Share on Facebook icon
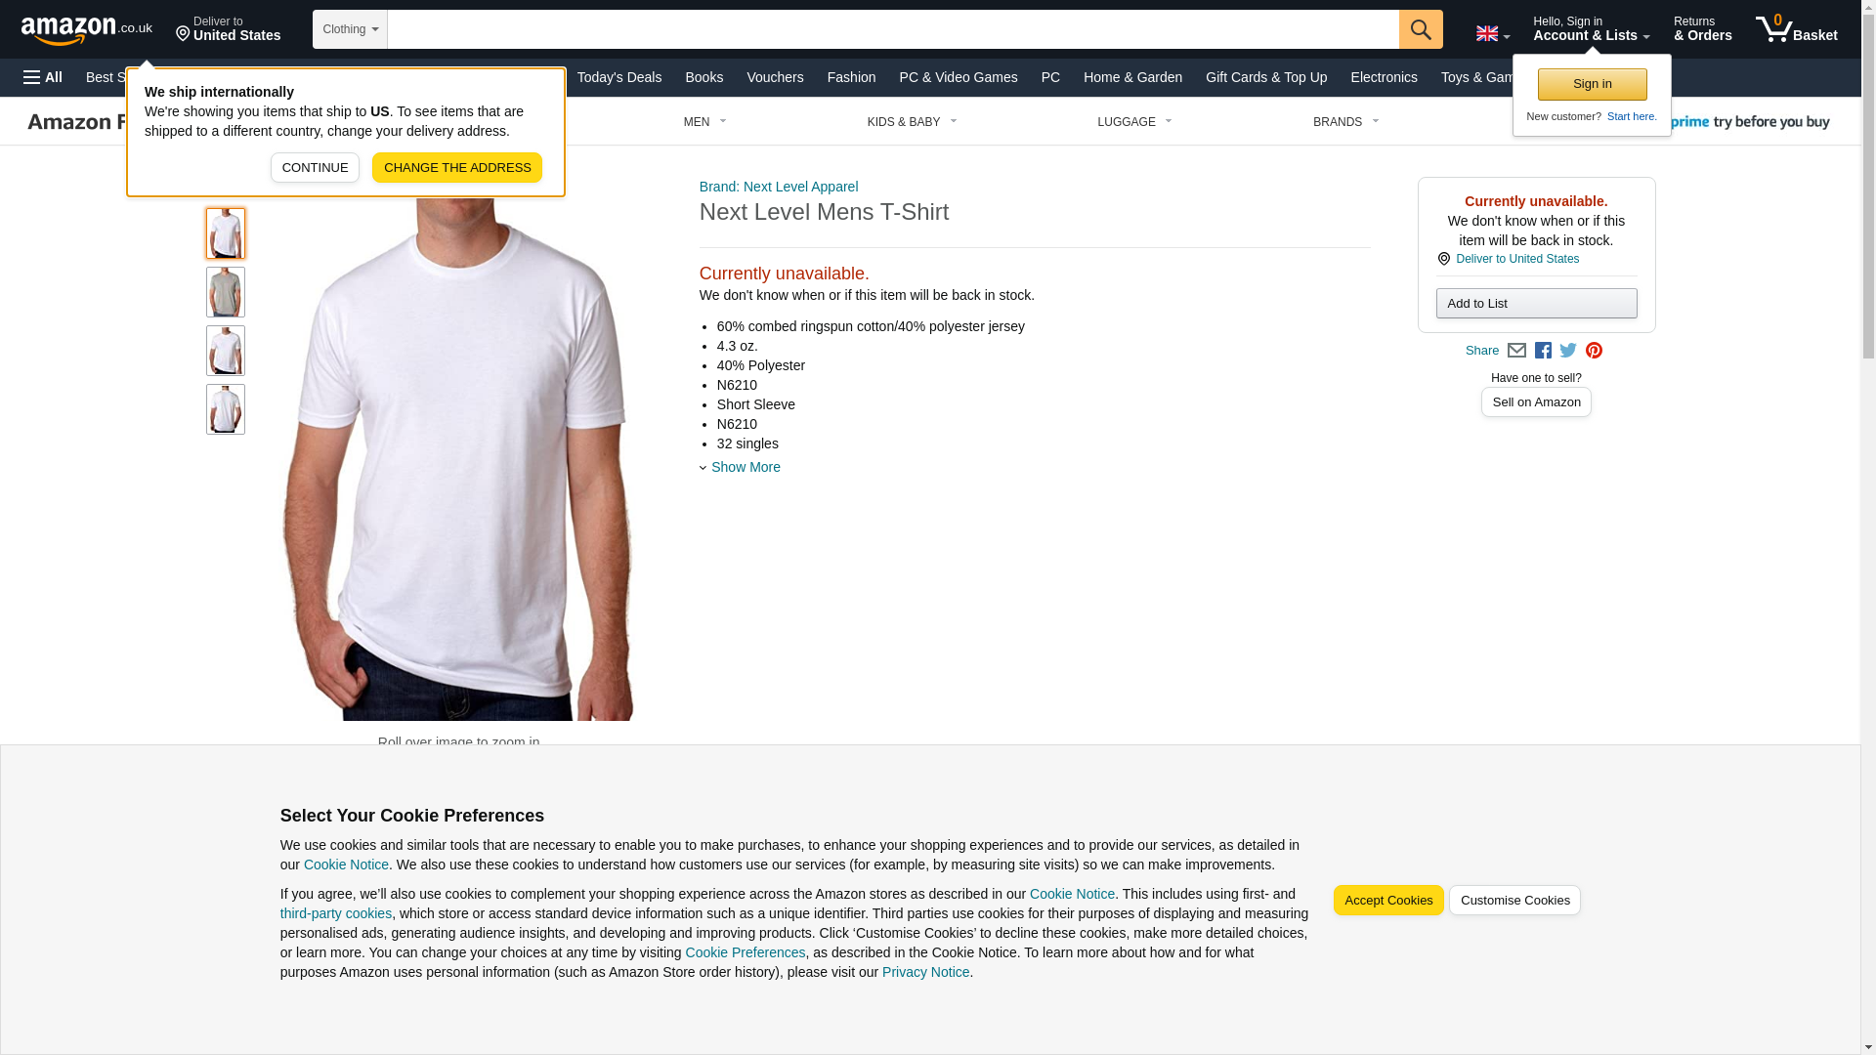The width and height of the screenshot is (1876, 1055). (1543, 351)
